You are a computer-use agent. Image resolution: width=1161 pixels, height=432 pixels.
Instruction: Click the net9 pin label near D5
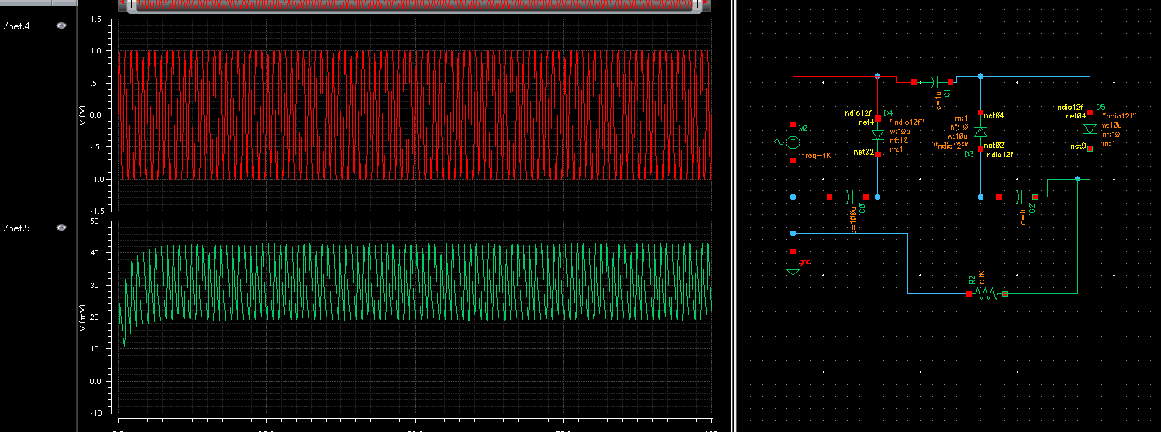click(1077, 146)
